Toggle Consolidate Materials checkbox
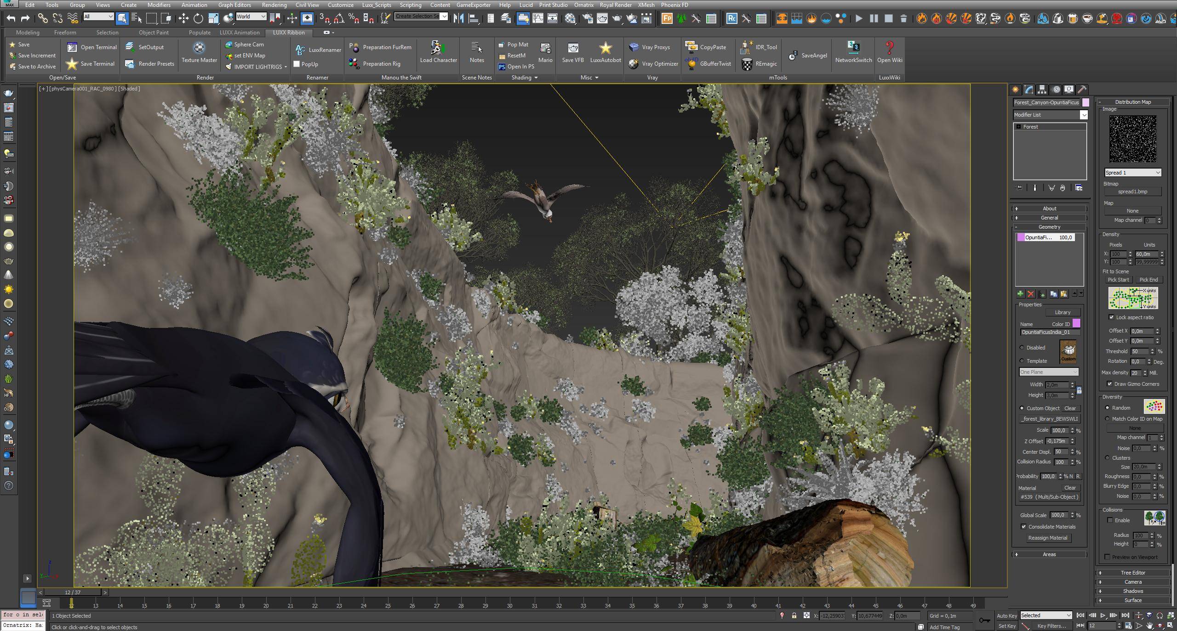1177x631 pixels. (1023, 527)
